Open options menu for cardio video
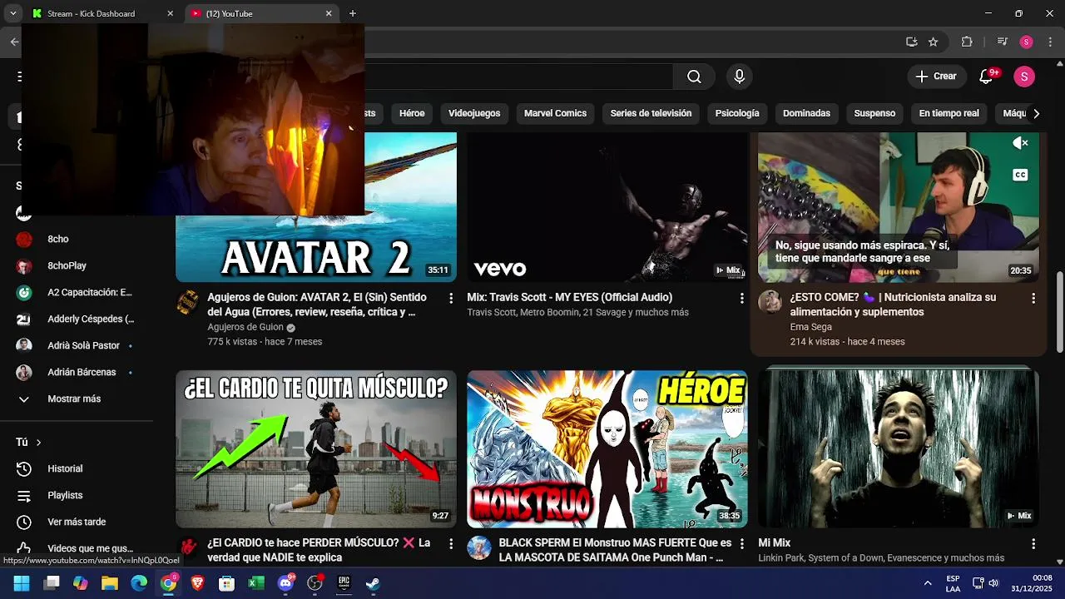 pyautogui.click(x=451, y=543)
